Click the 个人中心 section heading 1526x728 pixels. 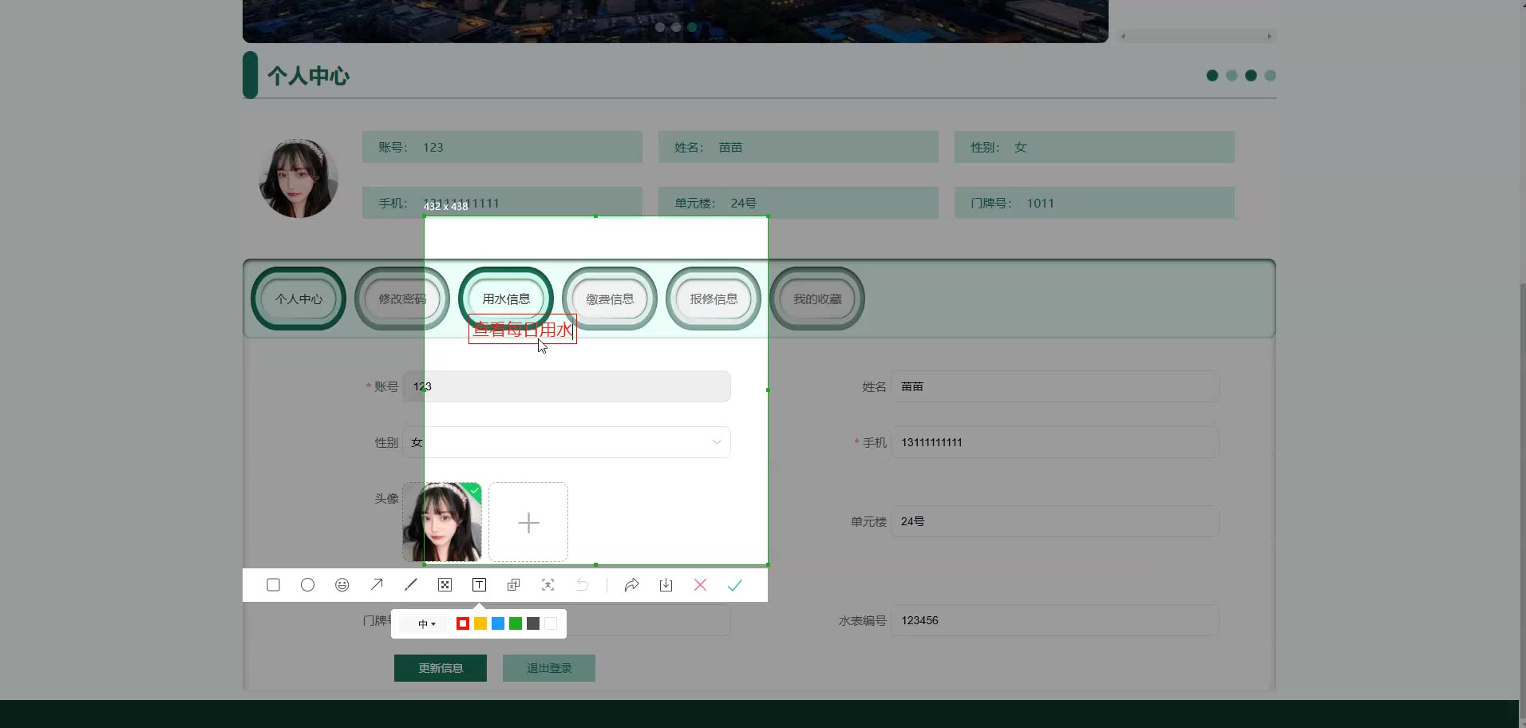[308, 76]
